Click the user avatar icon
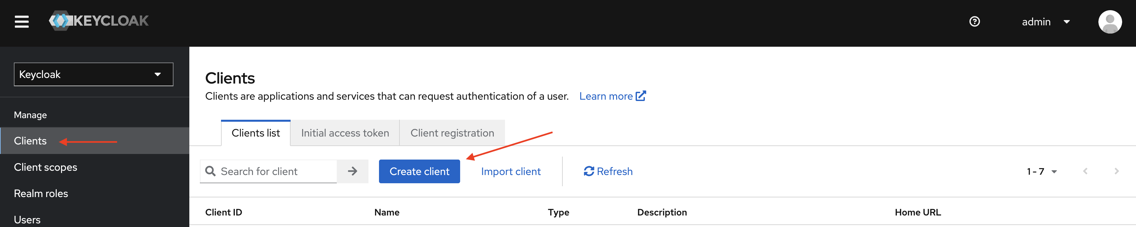The image size is (1136, 227). point(1110,22)
